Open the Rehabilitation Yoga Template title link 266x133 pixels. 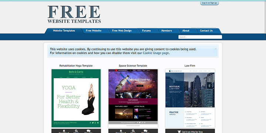pyautogui.click(x=76, y=66)
